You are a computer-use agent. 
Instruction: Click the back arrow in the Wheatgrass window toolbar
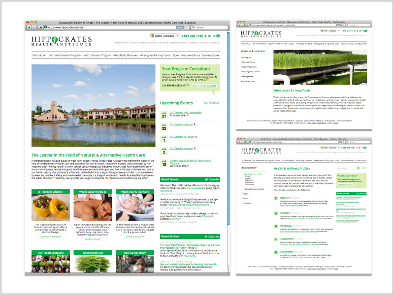(239, 25)
